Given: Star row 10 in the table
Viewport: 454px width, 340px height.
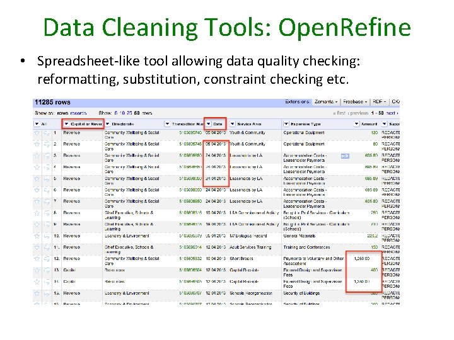Looking at the screenshot, I should point(37,236).
